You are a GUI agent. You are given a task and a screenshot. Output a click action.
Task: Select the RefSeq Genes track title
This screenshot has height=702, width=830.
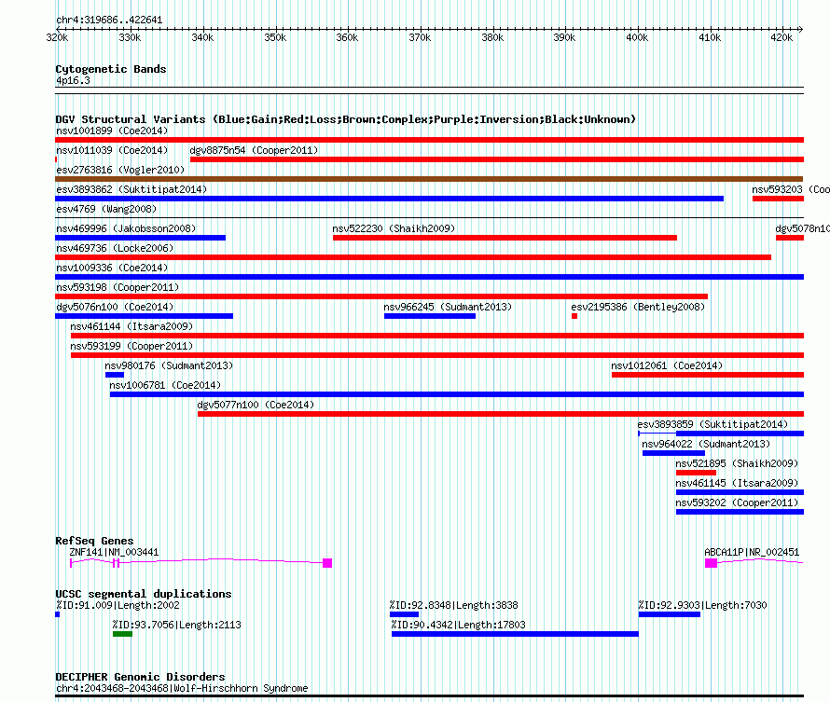95,541
